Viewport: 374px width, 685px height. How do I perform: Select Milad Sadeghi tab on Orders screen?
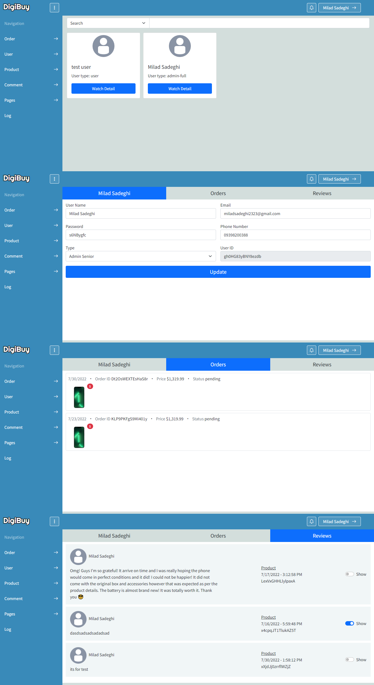[x=114, y=364]
